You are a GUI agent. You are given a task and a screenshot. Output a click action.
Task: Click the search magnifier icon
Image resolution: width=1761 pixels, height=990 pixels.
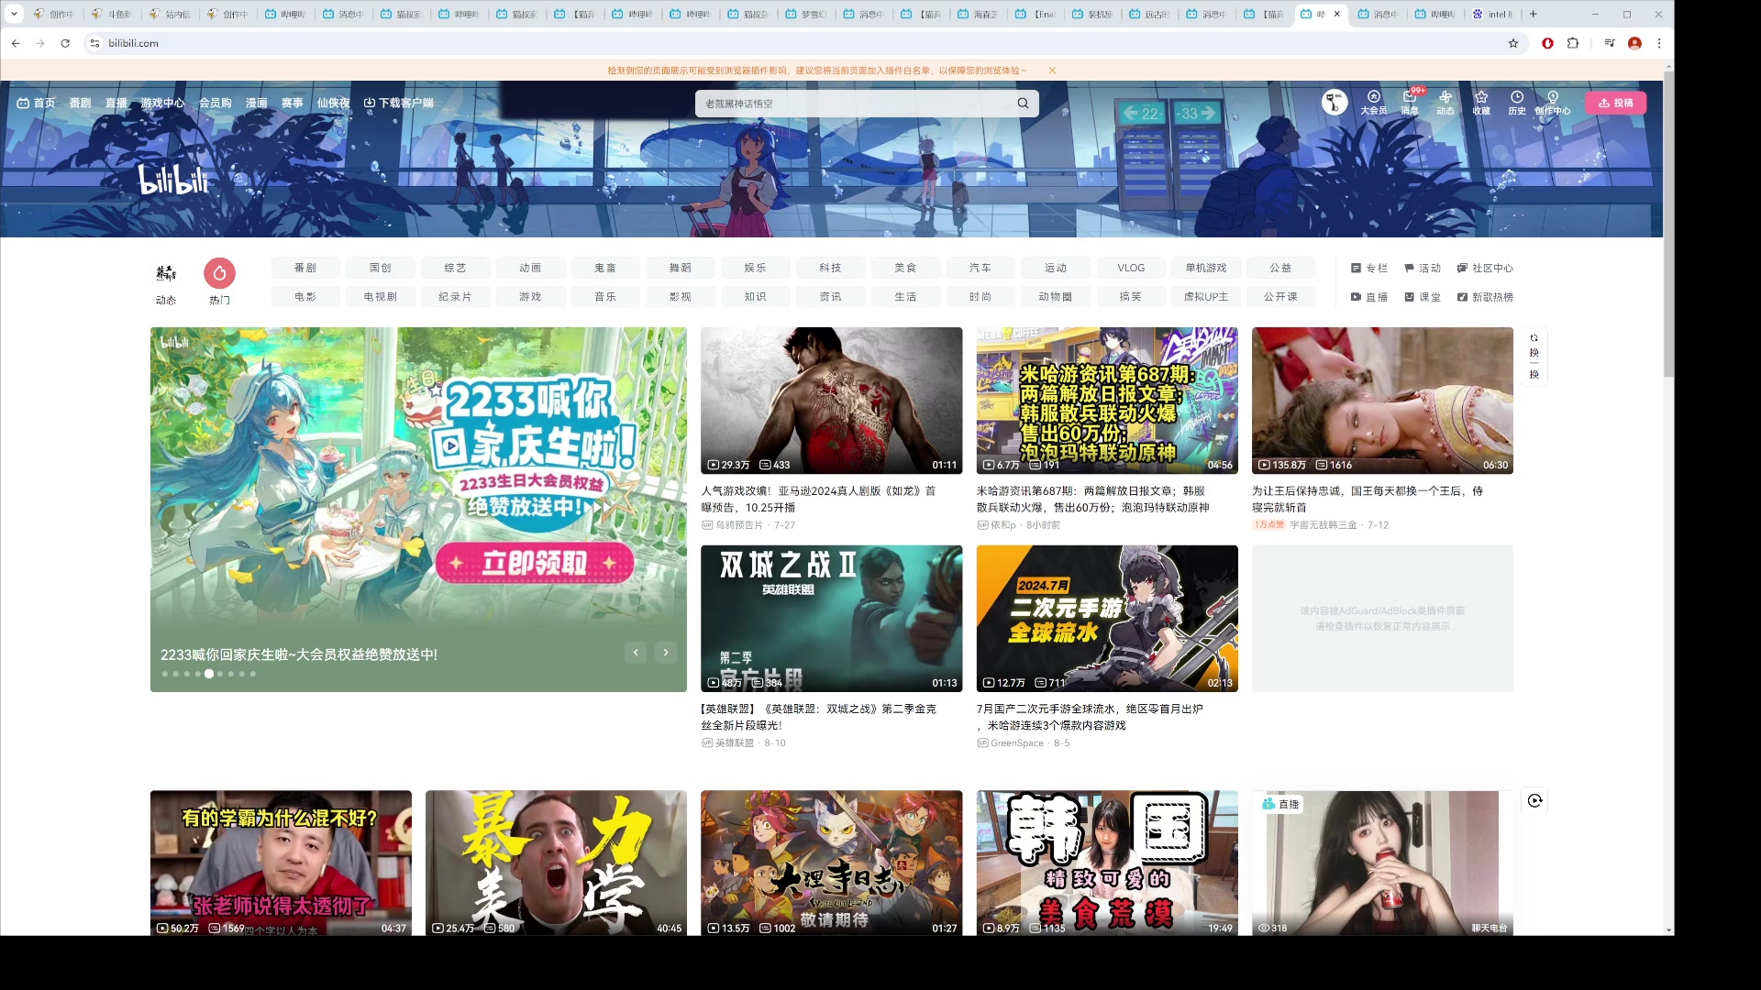1023,103
